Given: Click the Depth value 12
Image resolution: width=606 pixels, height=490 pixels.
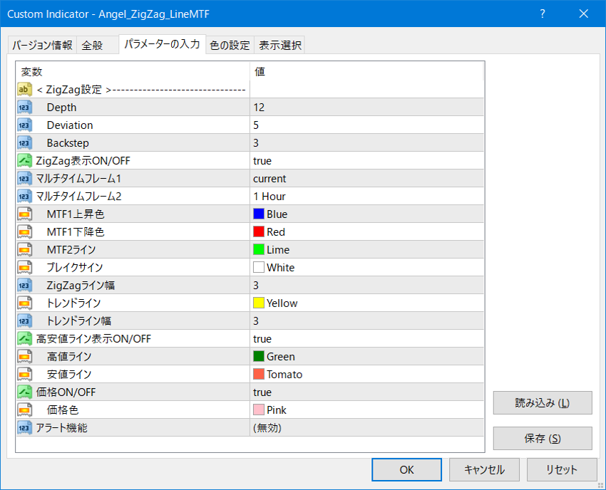Looking at the screenshot, I should (366, 108).
